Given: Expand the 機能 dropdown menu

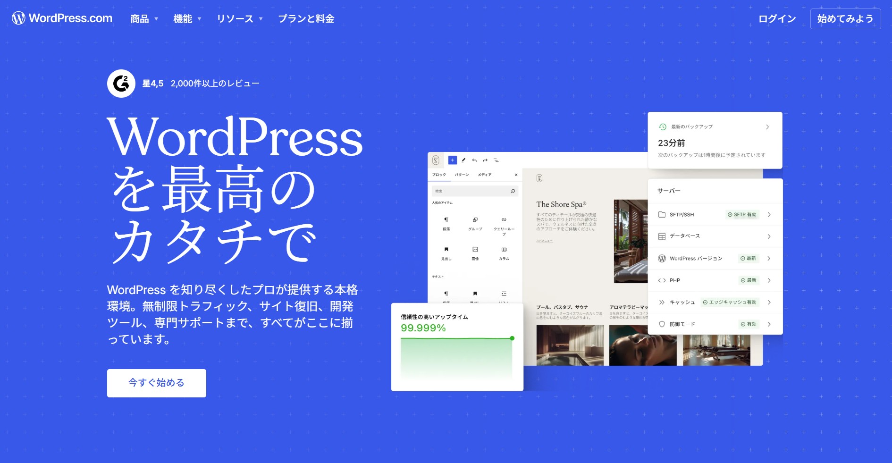Looking at the screenshot, I should tap(187, 19).
